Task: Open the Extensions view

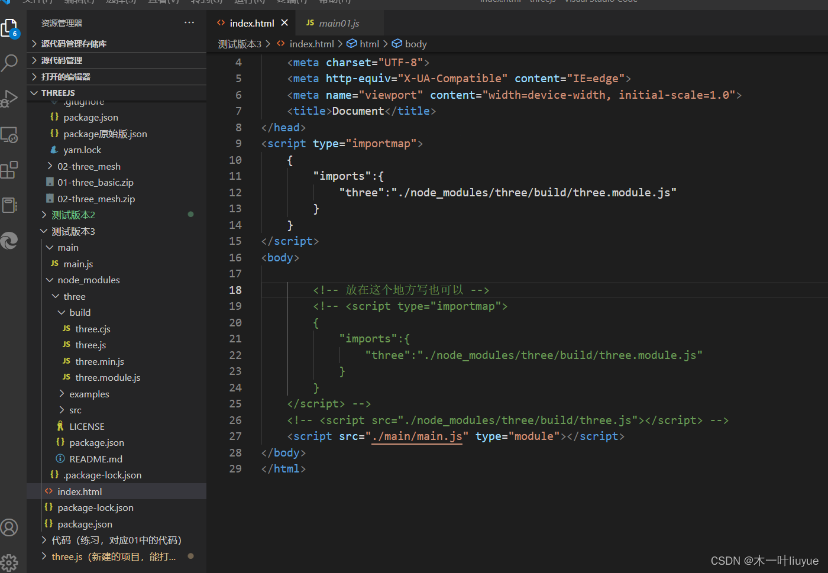Action: click(9, 170)
